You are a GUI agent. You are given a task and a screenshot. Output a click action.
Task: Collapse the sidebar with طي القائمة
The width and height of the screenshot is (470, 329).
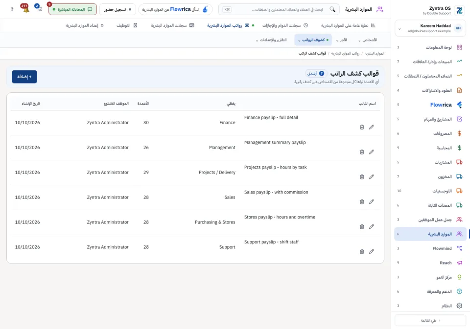pyautogui.click(x=430, y=320)
